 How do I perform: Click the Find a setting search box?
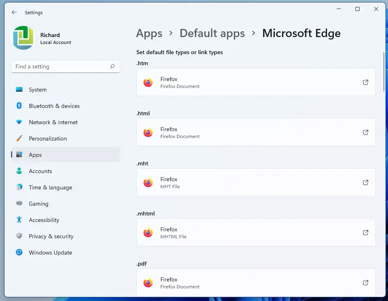tap(66, 66)
